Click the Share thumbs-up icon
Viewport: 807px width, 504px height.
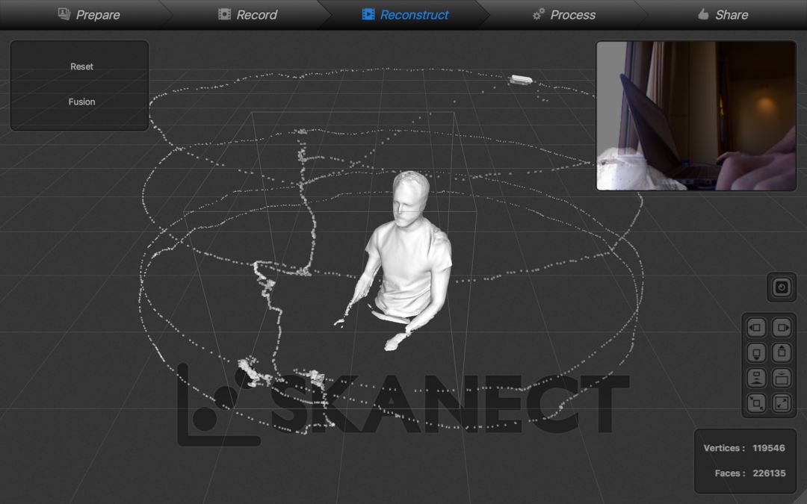(x=703, y=14)
